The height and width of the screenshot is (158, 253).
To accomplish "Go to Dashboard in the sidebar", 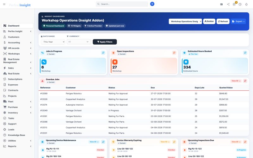I will pos(17,26).
